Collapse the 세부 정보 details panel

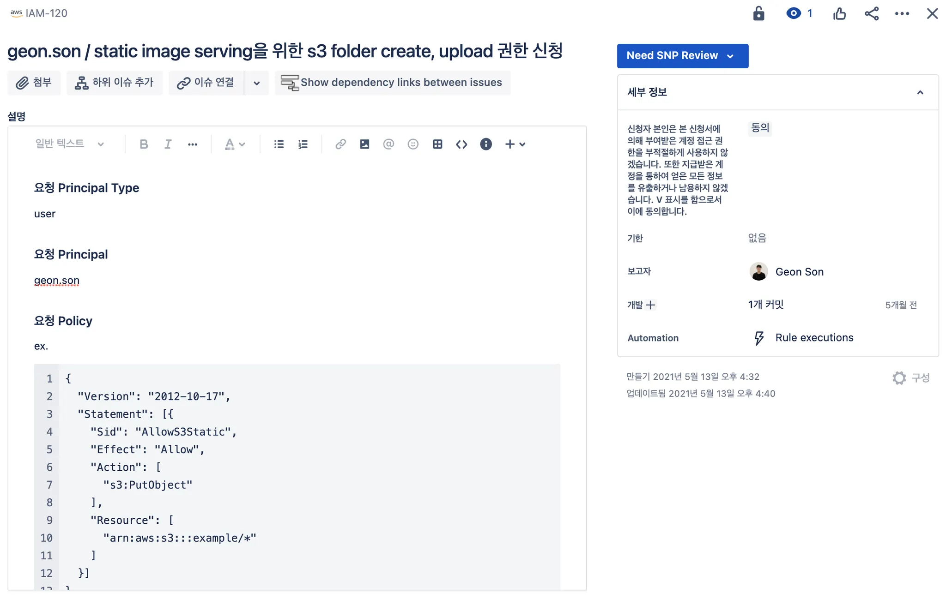tap(920, 92)
